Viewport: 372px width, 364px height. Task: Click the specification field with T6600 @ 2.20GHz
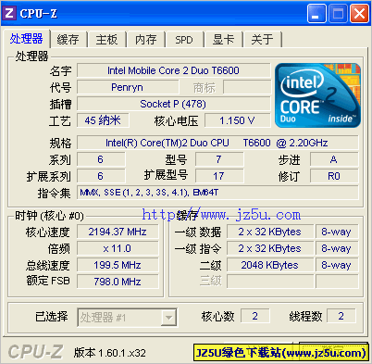[217, 143]
